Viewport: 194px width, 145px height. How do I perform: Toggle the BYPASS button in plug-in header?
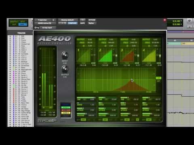[92, 20]
